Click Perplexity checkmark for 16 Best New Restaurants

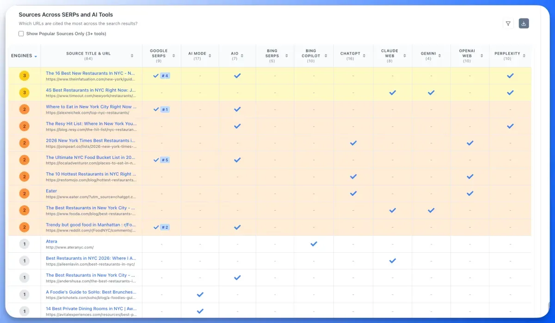click(x=510, y=76)
